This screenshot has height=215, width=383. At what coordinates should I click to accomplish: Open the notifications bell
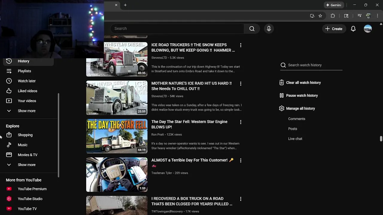click(353, 29)
